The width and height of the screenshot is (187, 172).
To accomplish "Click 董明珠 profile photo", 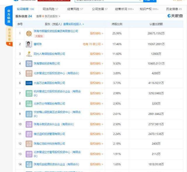I will [29, 44].
